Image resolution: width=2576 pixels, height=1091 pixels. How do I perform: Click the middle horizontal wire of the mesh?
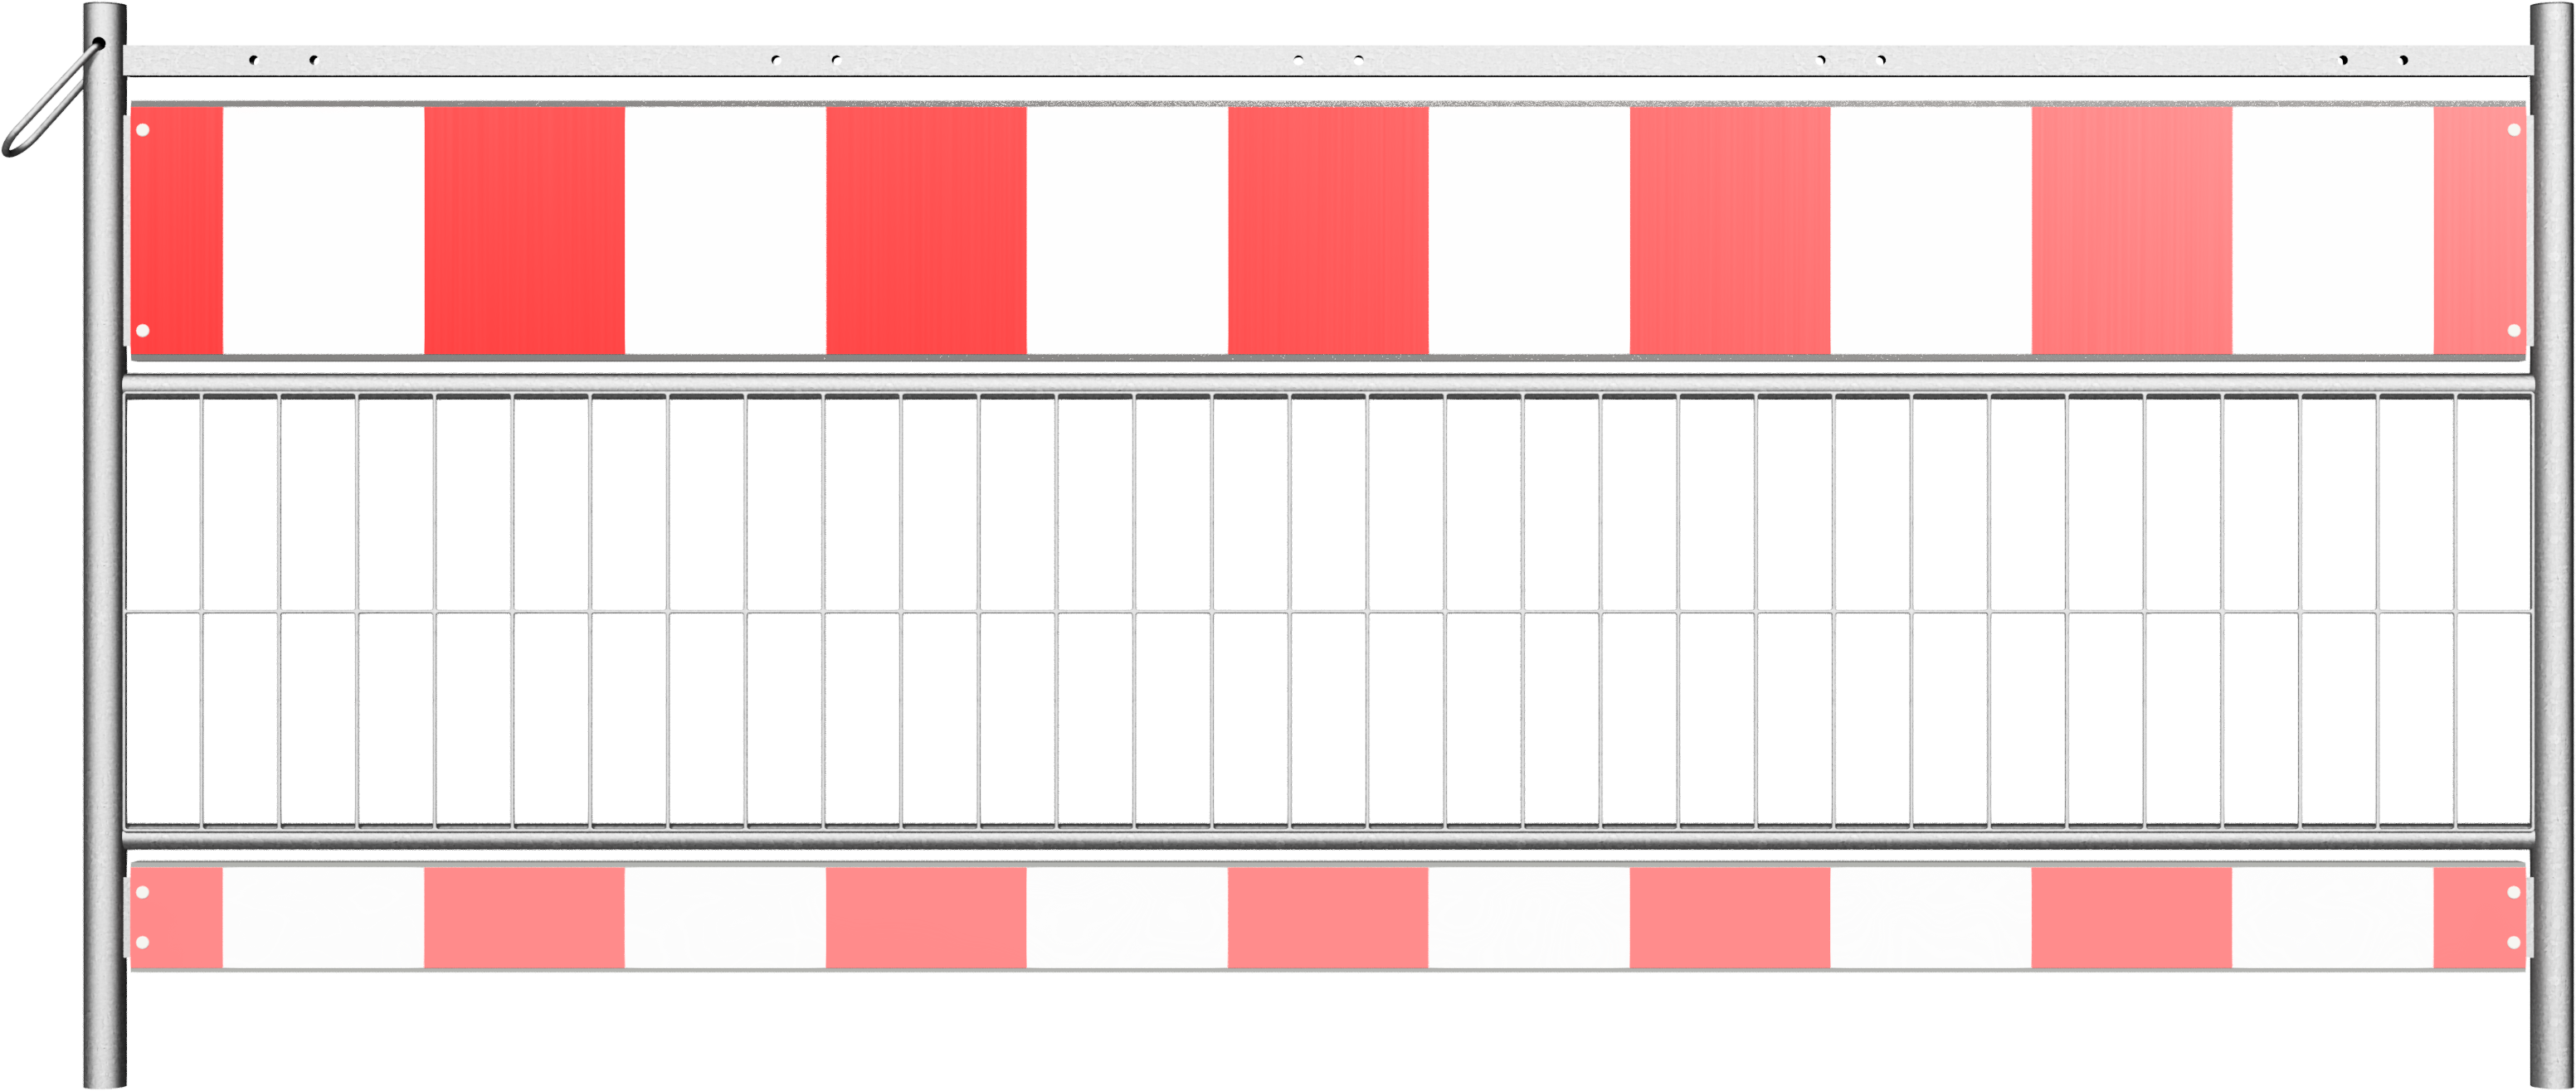click(1328, 610)
